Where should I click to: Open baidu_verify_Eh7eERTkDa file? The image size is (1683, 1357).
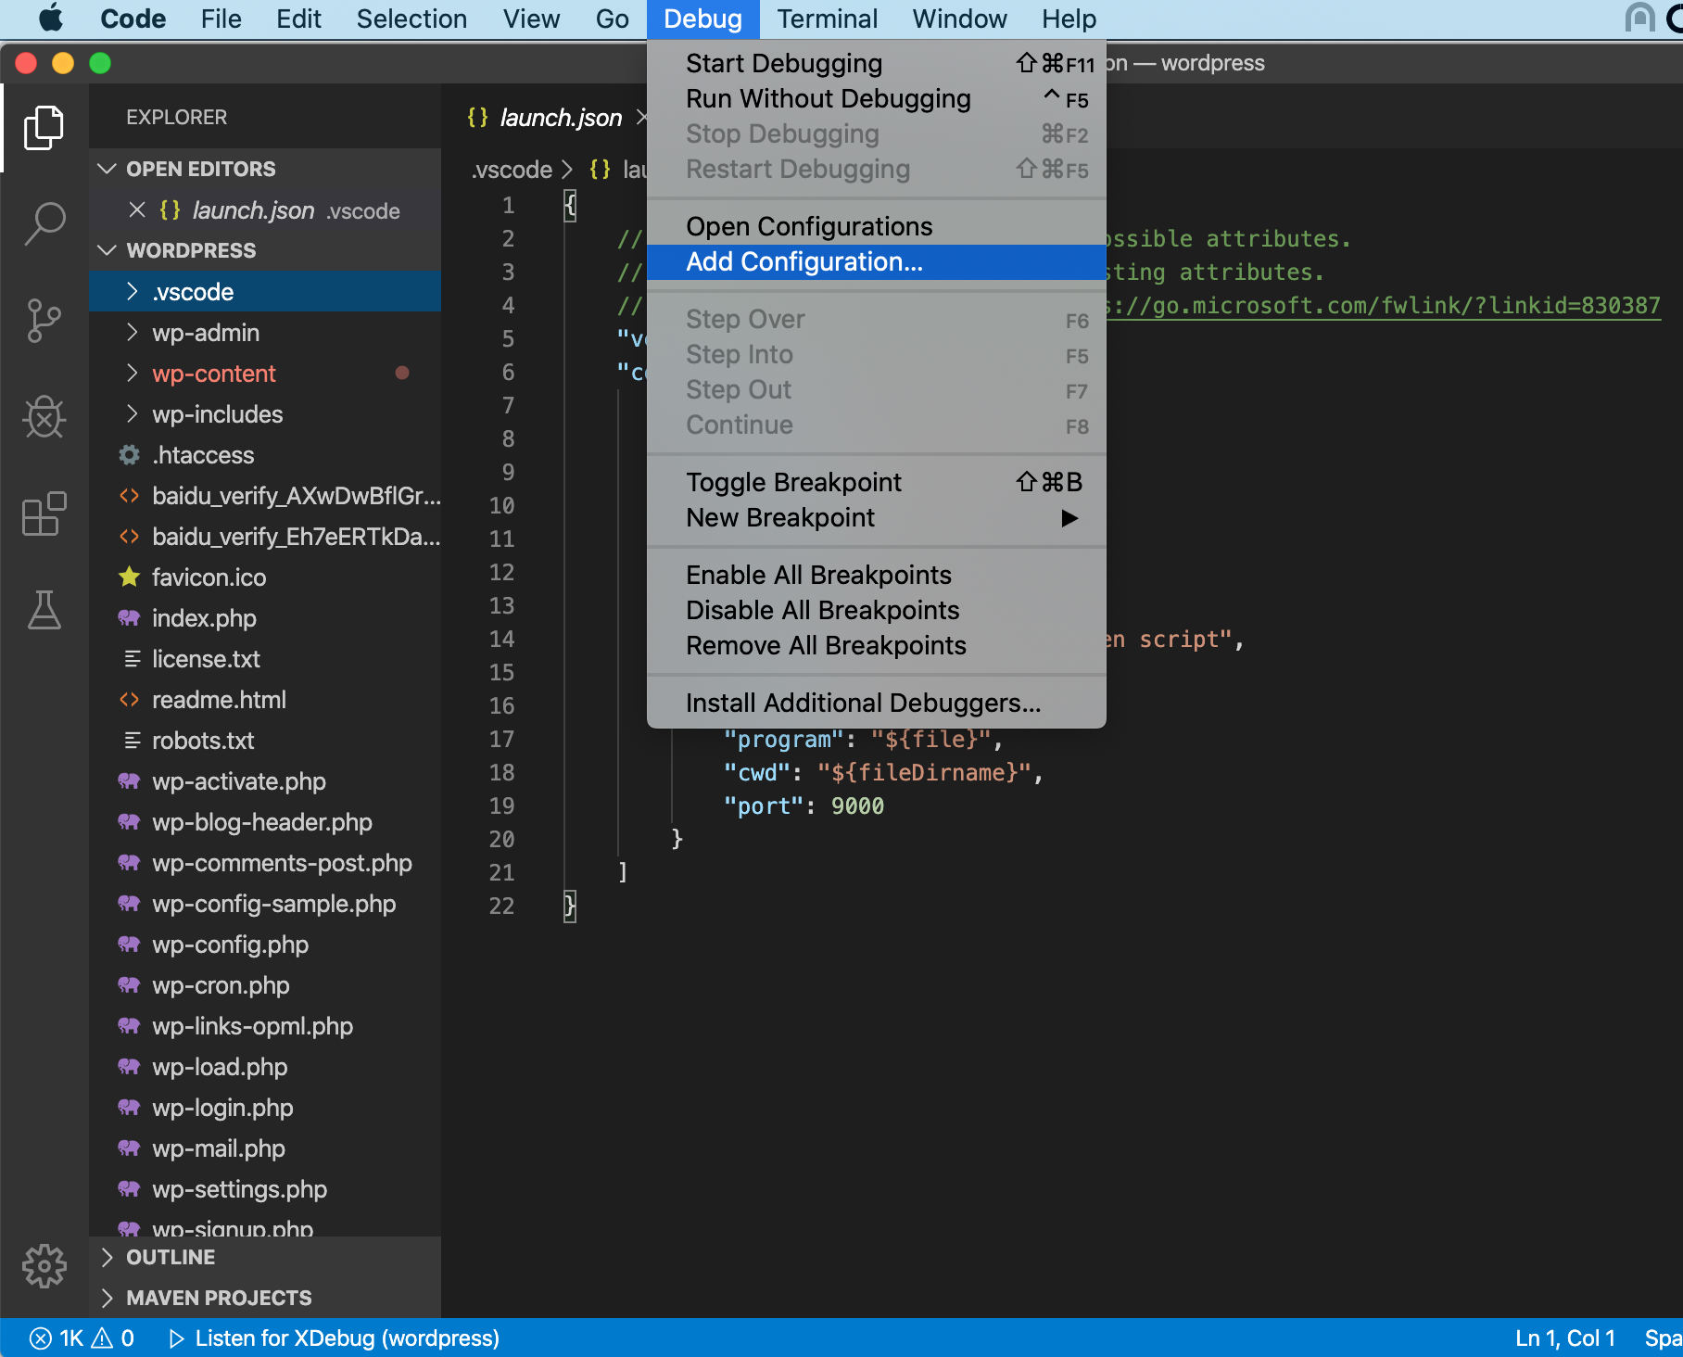coord(265,537)
